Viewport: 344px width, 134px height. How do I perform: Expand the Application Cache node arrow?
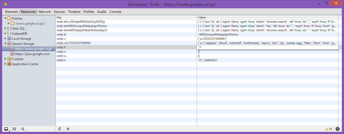[x=5, y=64]
